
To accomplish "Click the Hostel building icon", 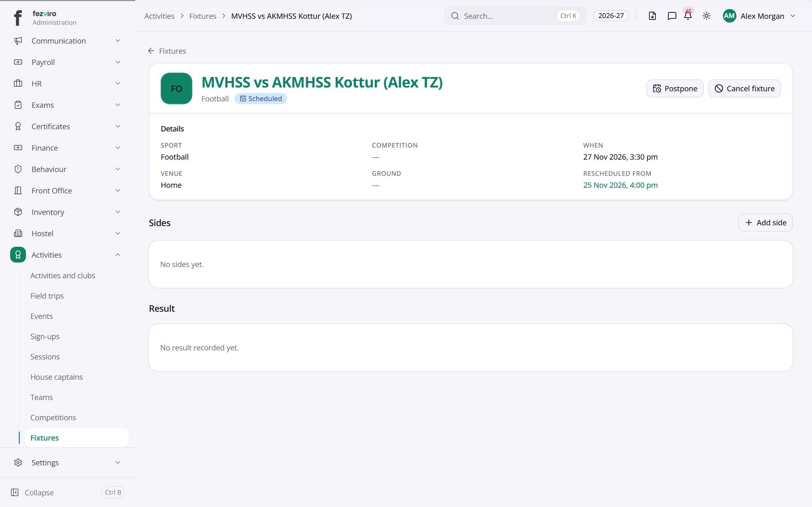I will tap(18, 233).
